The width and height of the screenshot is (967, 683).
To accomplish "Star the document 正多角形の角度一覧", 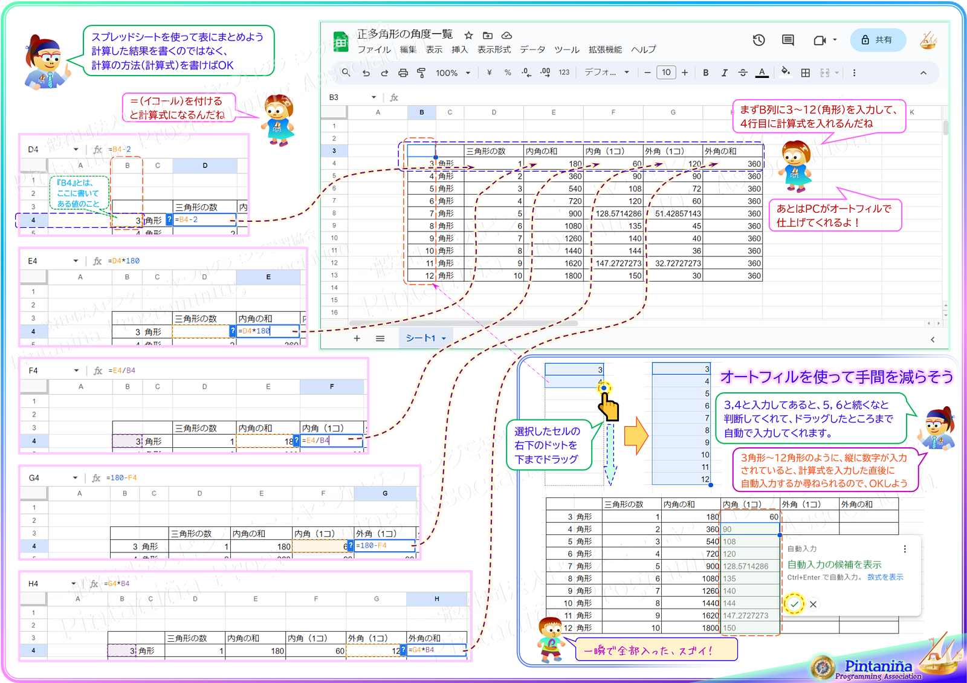I will click(x=468, y=35).
